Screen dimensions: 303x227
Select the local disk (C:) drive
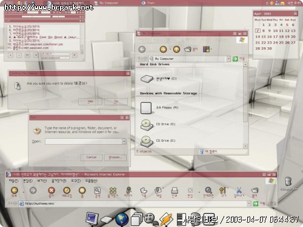point(158,79)
